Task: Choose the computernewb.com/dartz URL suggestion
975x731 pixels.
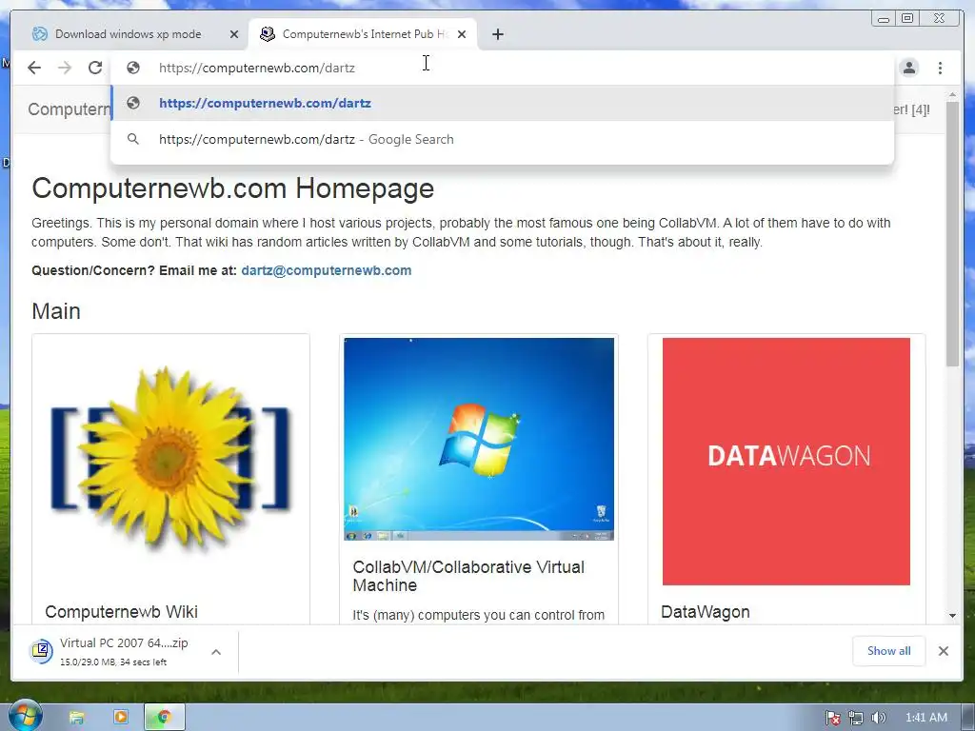Action: (502, 103)
